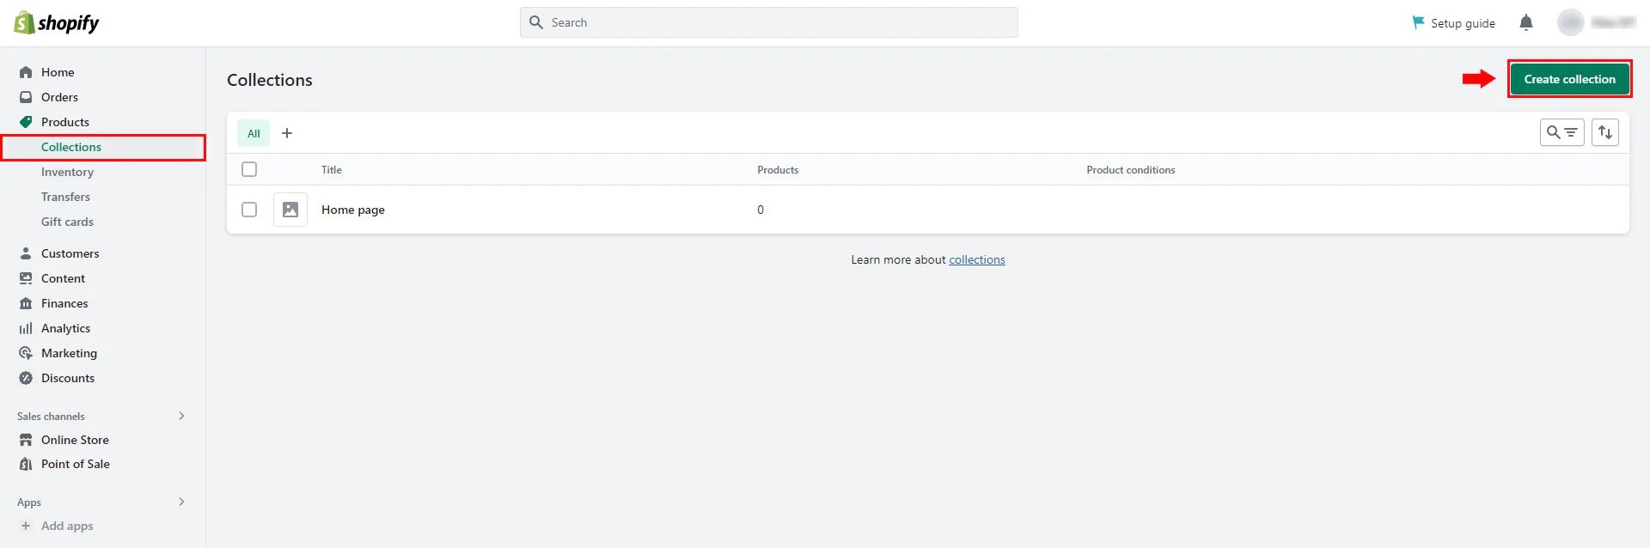Open search and filter collections button
This screenshot has width=1650, height=548.
pyautogui.click(x=1561, y=132)
